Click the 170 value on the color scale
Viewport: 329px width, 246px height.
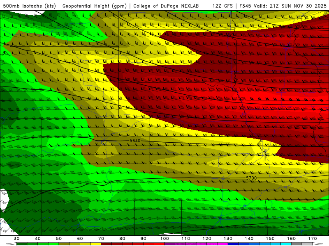313,239
